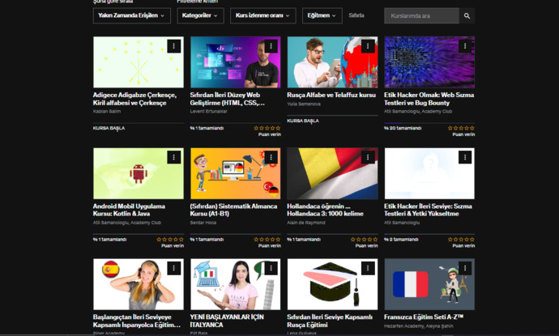Open the graduation cap Rusça thumbnail
The width and height of the screenshot is (559, 336).
(x=332, y=284)
